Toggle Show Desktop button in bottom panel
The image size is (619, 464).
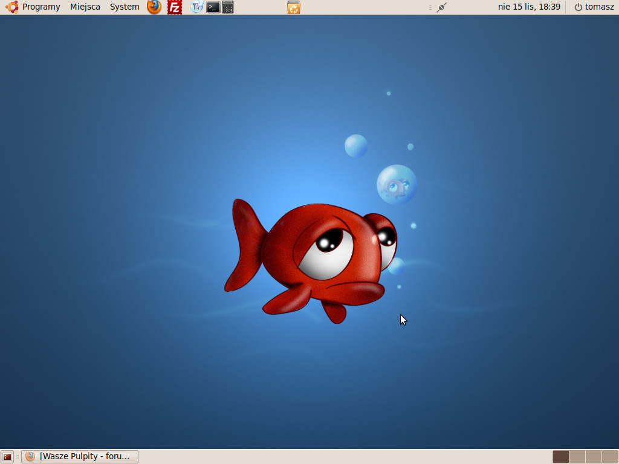click(7, 457)
